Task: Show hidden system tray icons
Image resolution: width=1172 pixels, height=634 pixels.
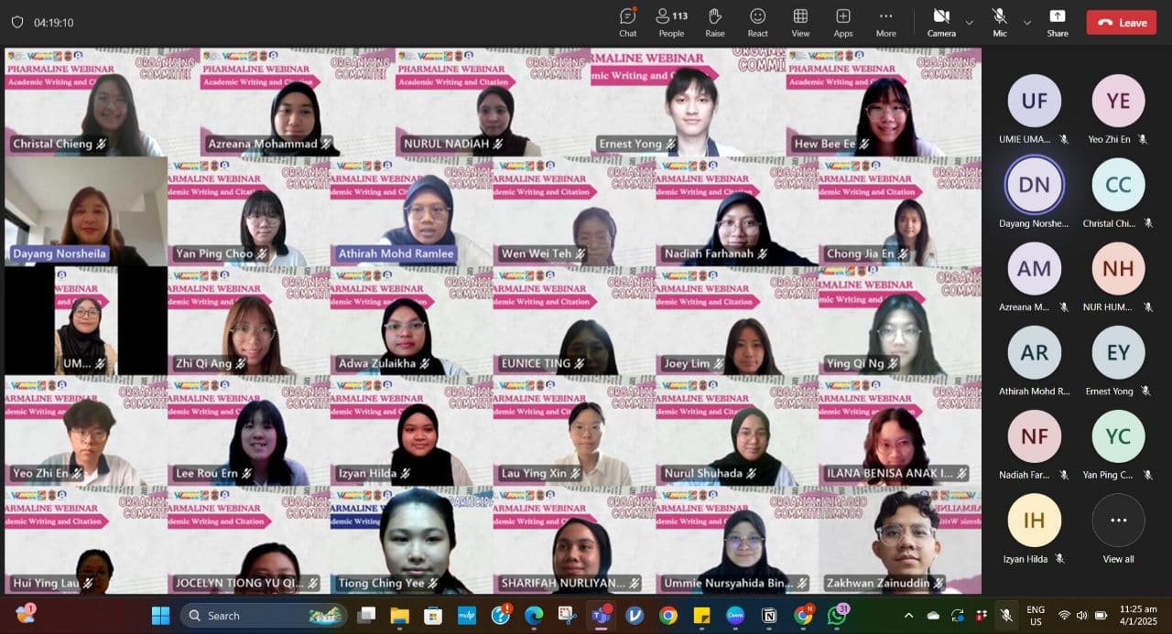Action: pyautogui.click(x=908, y=616)
